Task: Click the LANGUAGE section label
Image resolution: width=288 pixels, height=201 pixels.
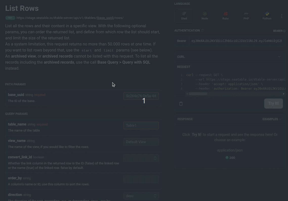Action: (182, 4)
